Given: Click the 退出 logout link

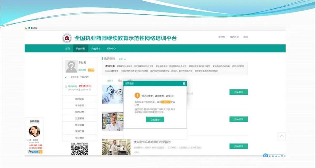Looking at the screenshot, I should [x=246, y=37].
